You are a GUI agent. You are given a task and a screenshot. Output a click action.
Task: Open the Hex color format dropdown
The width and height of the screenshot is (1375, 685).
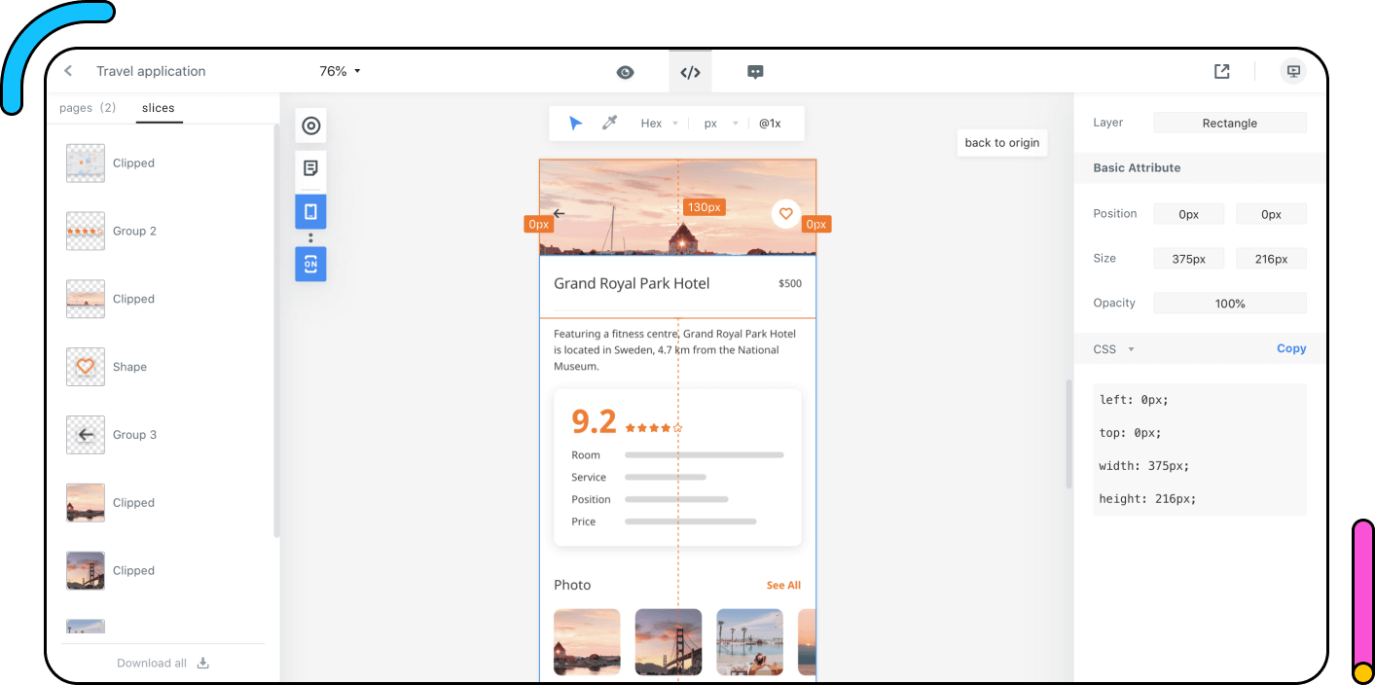pyautogui.click(x=659, y=124)
